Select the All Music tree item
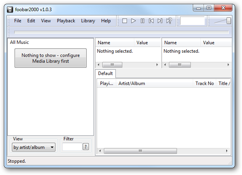The image size is (242, 175). pos(20,42)
